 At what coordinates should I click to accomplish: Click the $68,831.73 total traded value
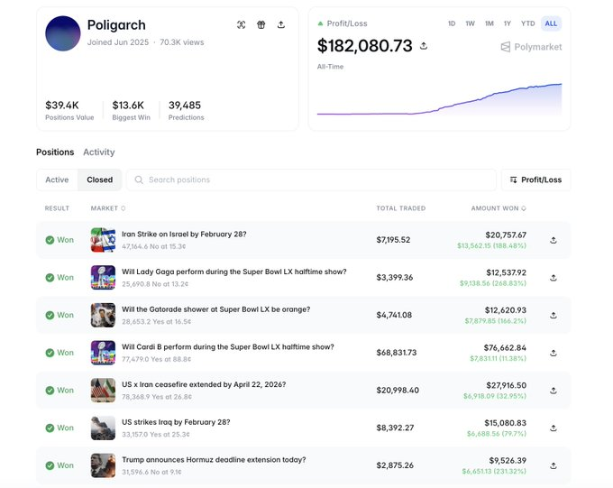tap(397, 353)
